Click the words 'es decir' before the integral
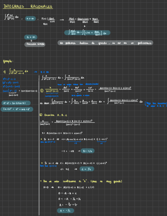 45,103
